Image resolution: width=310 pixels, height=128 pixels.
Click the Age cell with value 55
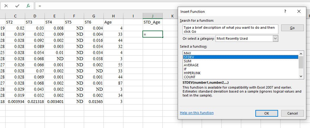pos(113,65)
